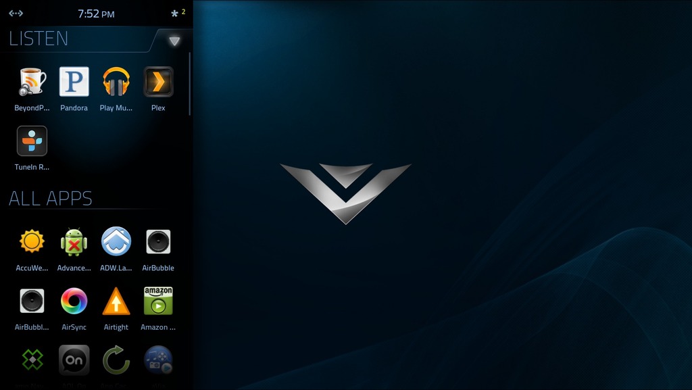The width and height of the screenshot is (692, 390).
Task: Open the TuneIn Radio app
Action: (x=32, y=141)
